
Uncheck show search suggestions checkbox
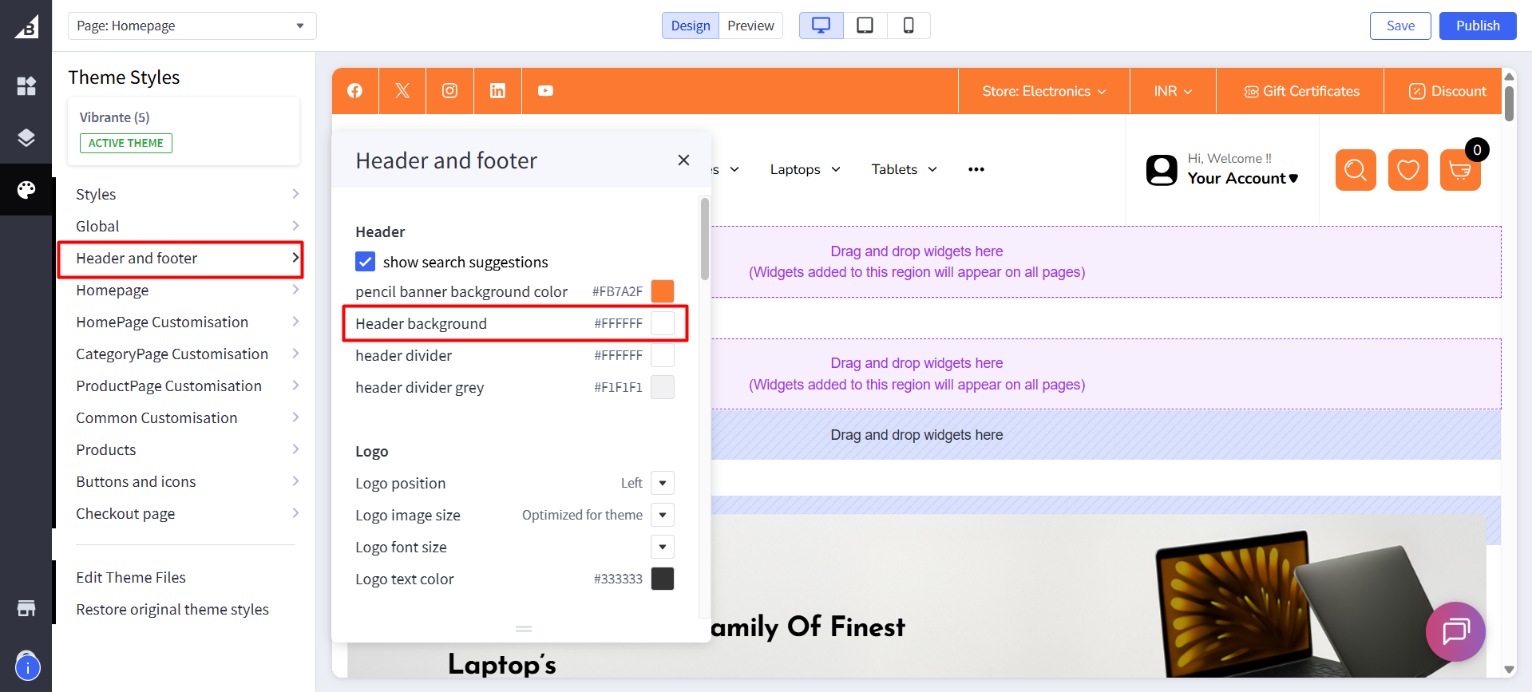click(365, 262)
